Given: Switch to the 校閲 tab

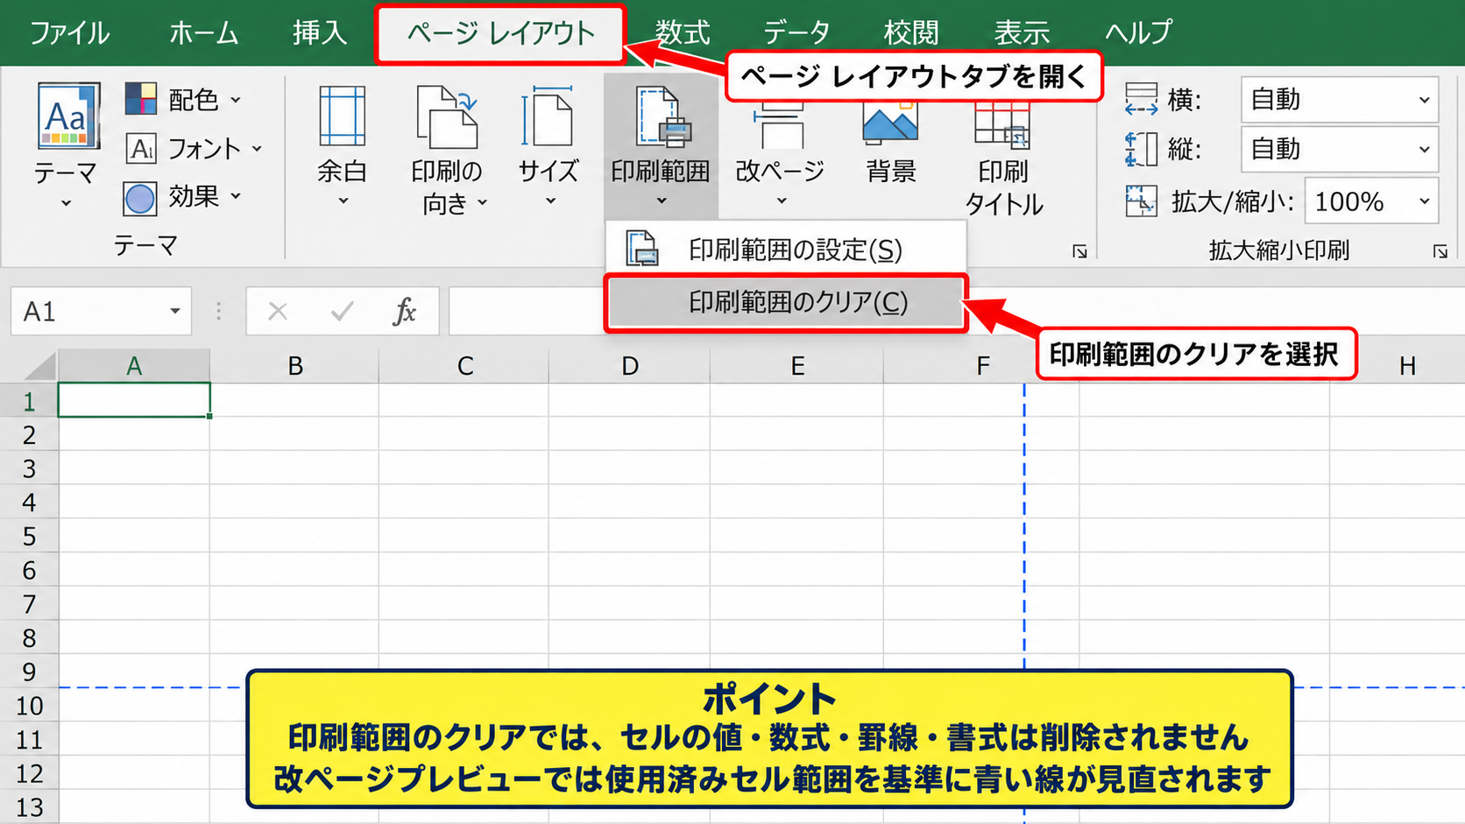Looking at the screenshot, I should tap(911, 33).
